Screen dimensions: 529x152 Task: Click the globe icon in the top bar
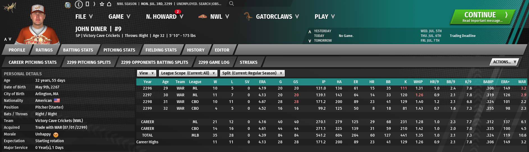68,4
